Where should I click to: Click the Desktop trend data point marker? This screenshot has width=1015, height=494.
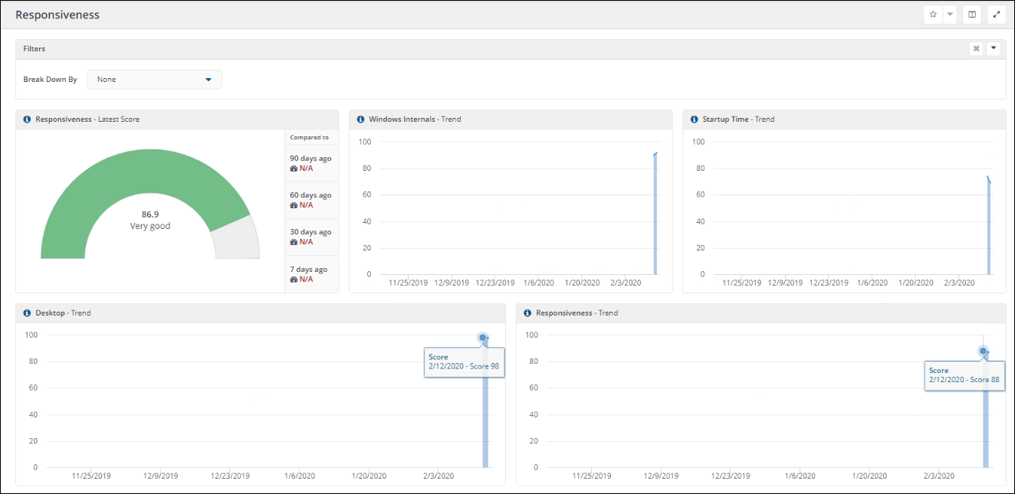coord(483,338)
